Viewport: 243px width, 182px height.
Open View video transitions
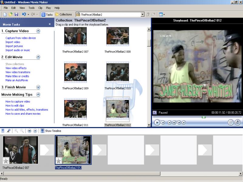18,72
